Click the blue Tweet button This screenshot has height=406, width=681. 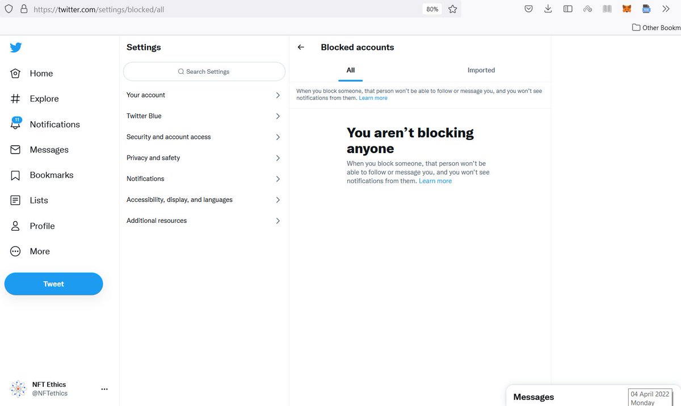pyautogui.click(x=54, y=284)
